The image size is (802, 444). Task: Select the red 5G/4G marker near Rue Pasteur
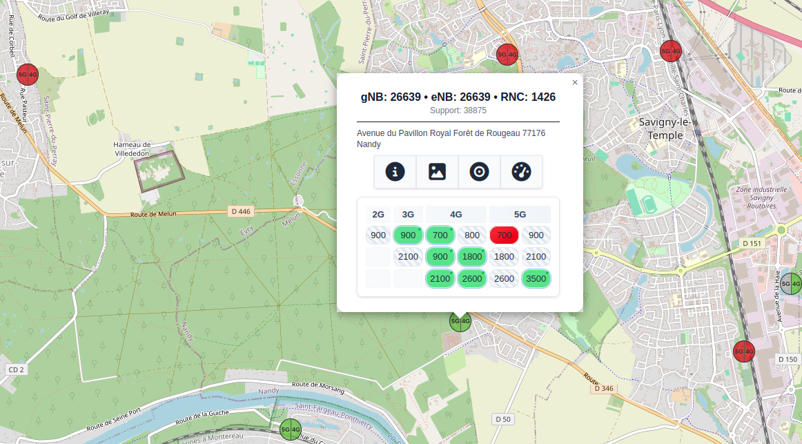[28, 74]
